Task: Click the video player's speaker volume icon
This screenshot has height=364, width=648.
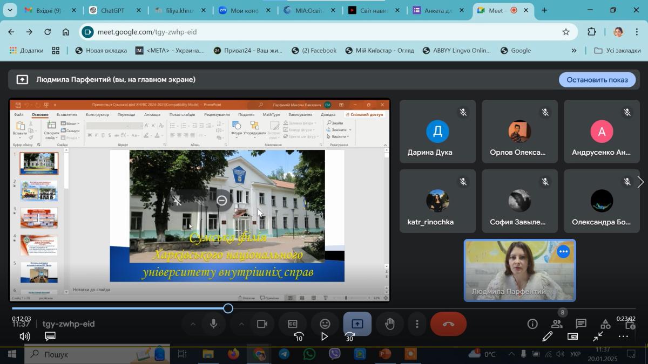Action: pos(25,336)
